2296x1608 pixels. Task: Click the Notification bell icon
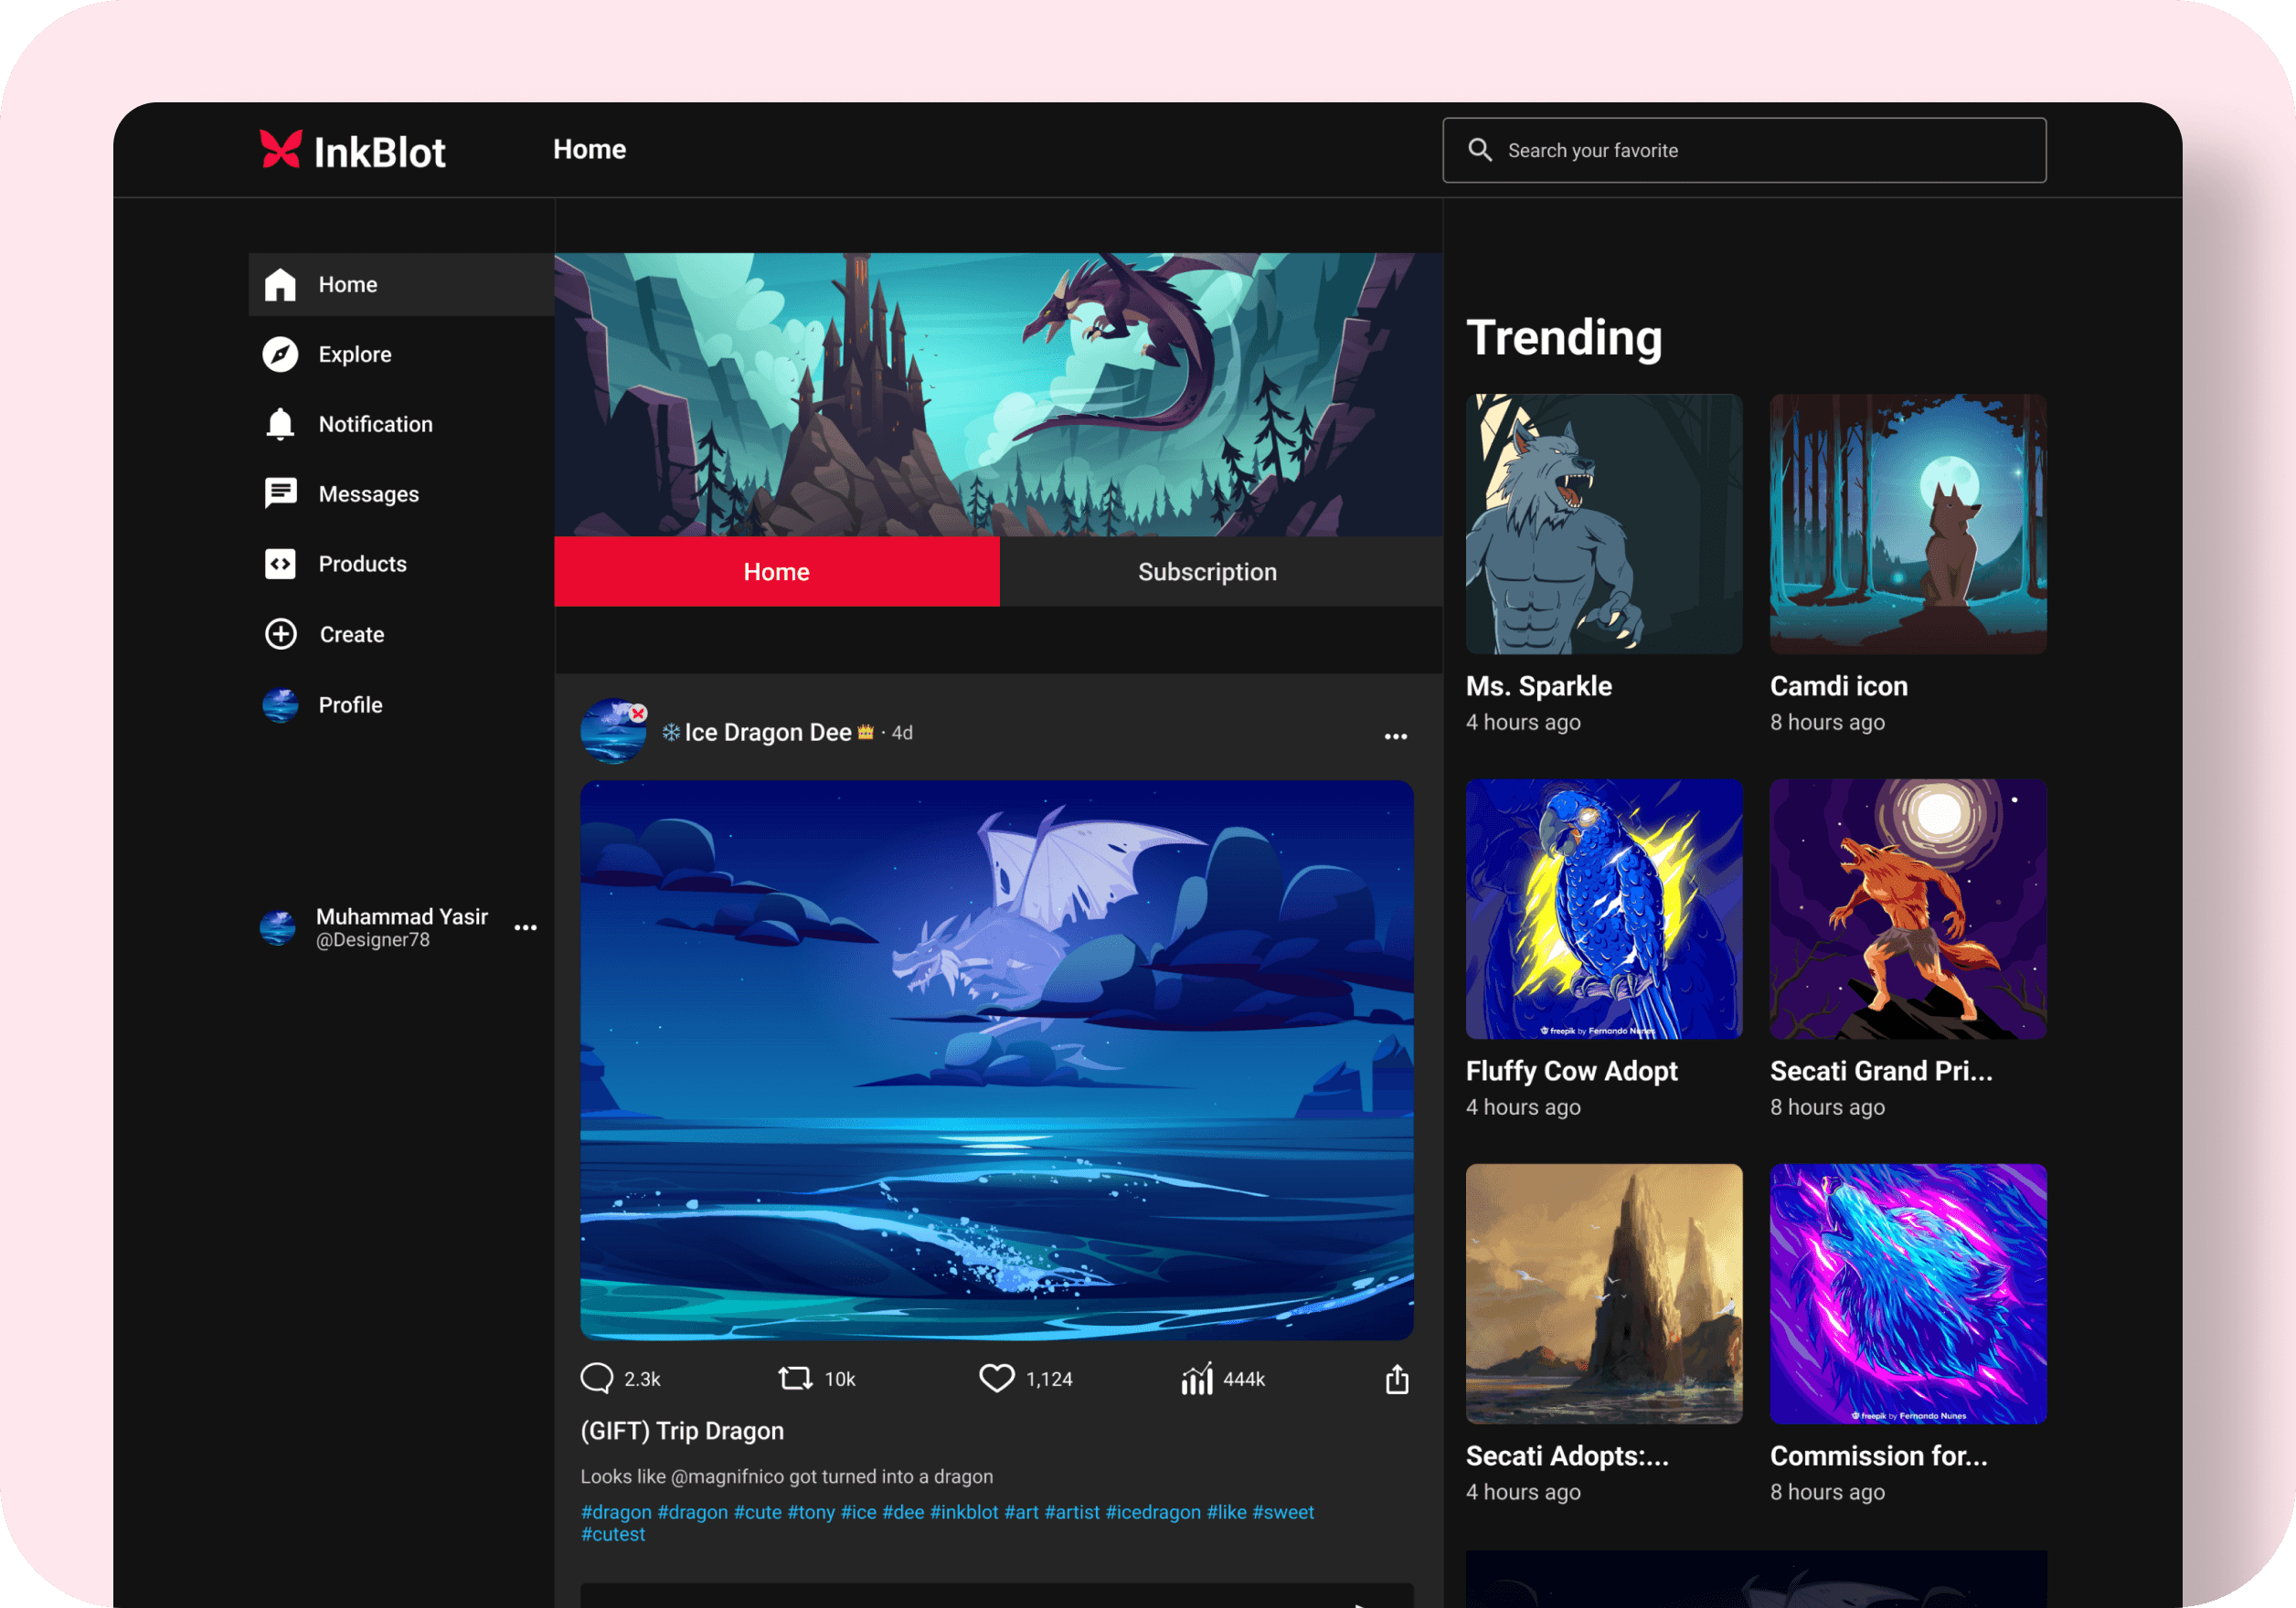pyautogui.click(x=280, y=425)
